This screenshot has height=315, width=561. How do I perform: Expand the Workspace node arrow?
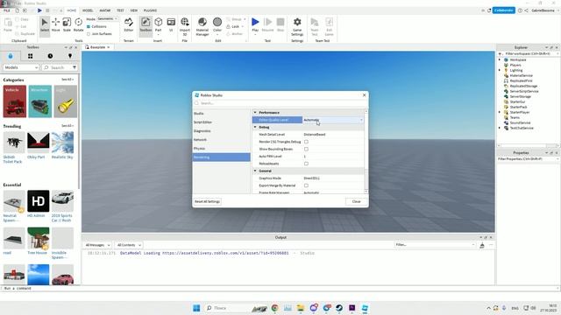click(500, 59)
